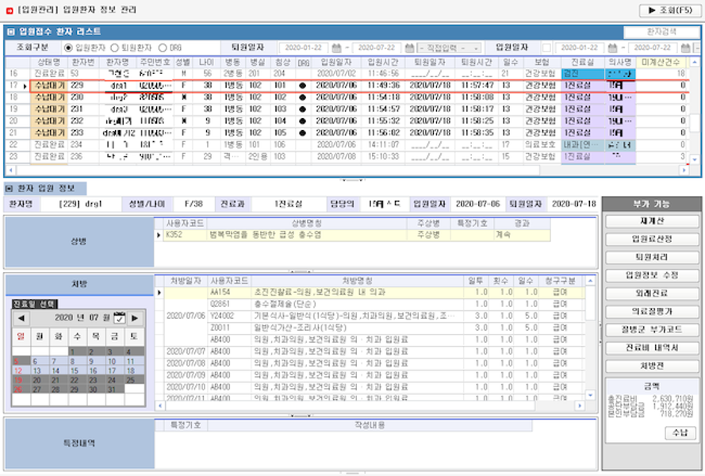Click the 입원료산정 button
This screenshot has height=476, width=705.
pyautogui.click(x=652, y=240)
